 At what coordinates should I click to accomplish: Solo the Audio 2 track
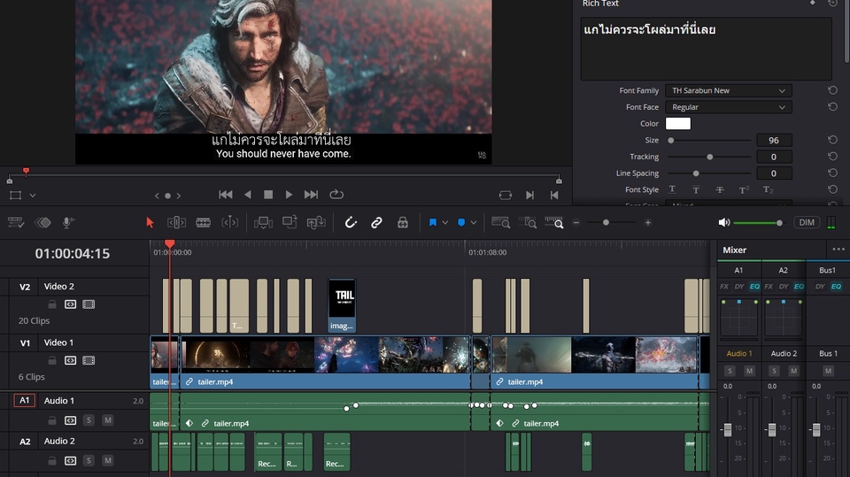[x=89, y=460]
